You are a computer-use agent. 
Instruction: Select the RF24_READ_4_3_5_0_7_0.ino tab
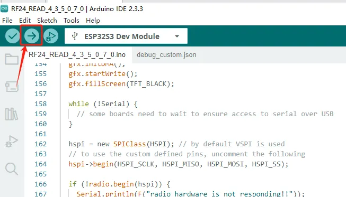tap(77, 55)
